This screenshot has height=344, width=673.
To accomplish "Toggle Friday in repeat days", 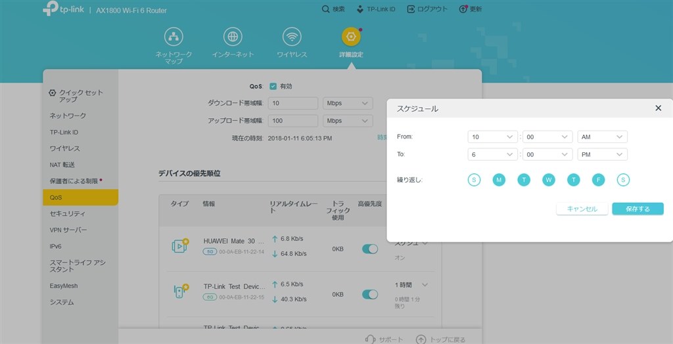I will click(x=598, y=180).
